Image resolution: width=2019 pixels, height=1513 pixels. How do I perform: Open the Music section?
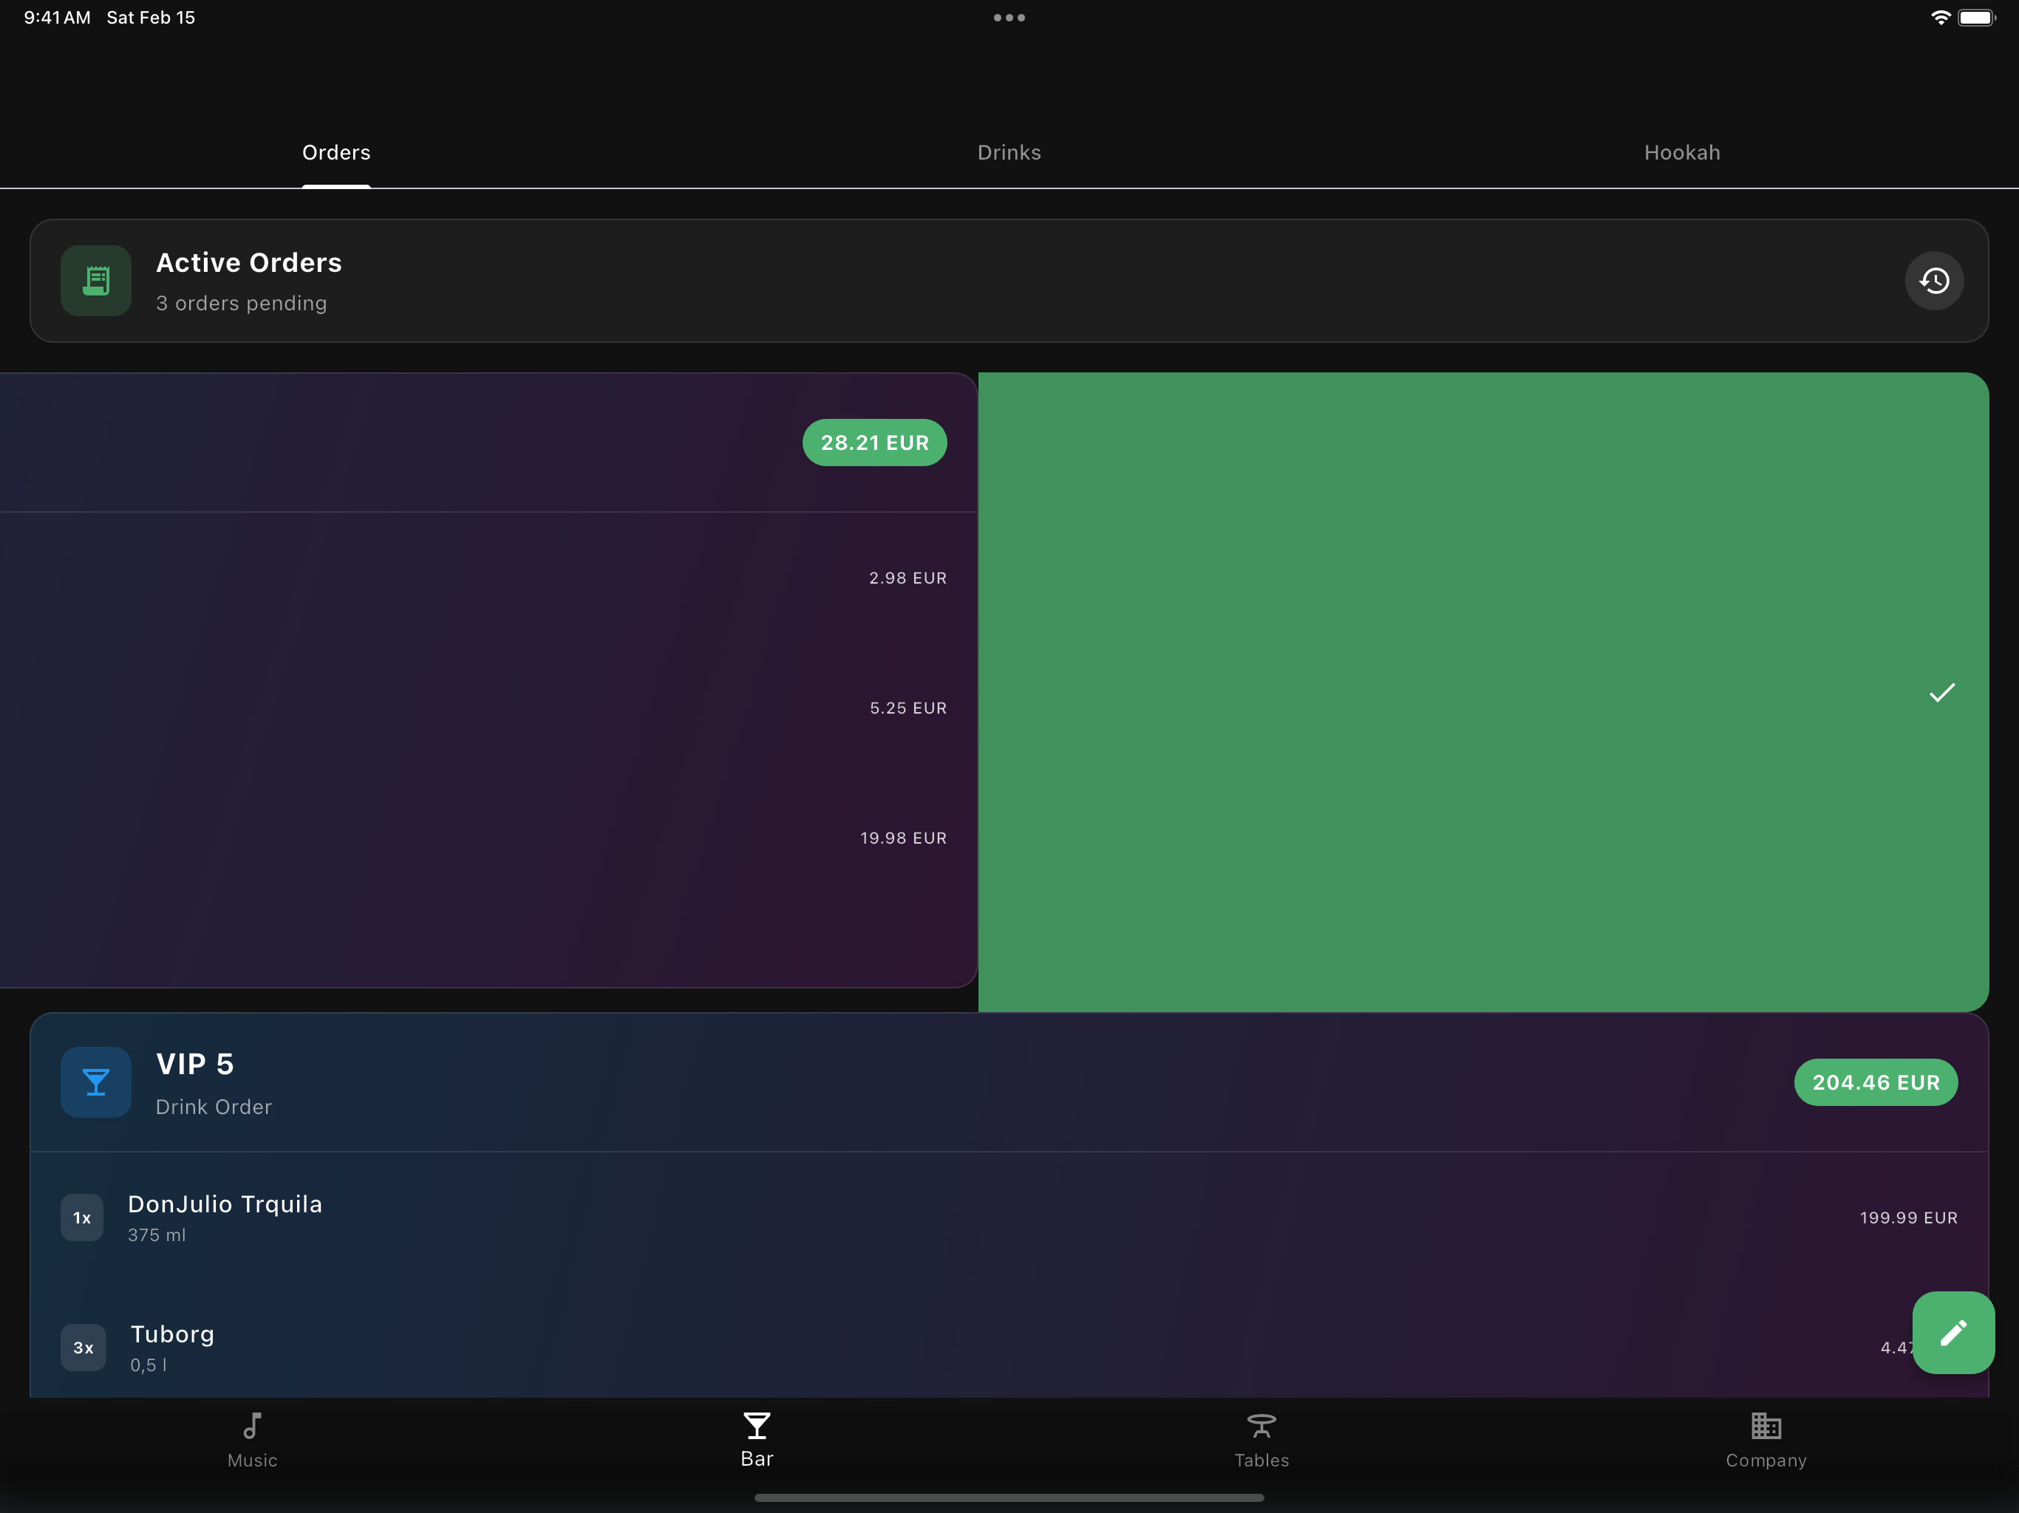pos(252,1440)
